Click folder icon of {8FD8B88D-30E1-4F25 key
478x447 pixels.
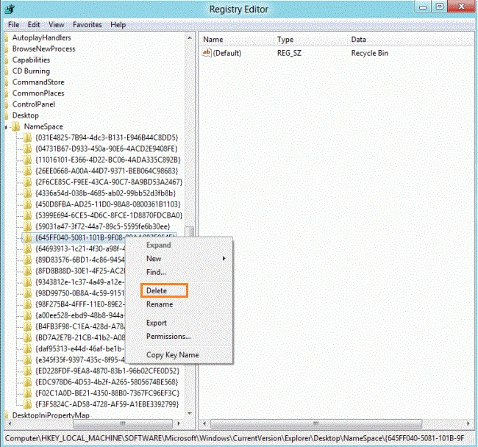click(27, 271)
